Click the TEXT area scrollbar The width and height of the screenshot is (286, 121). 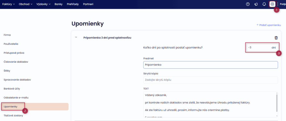tap(277, 104)
